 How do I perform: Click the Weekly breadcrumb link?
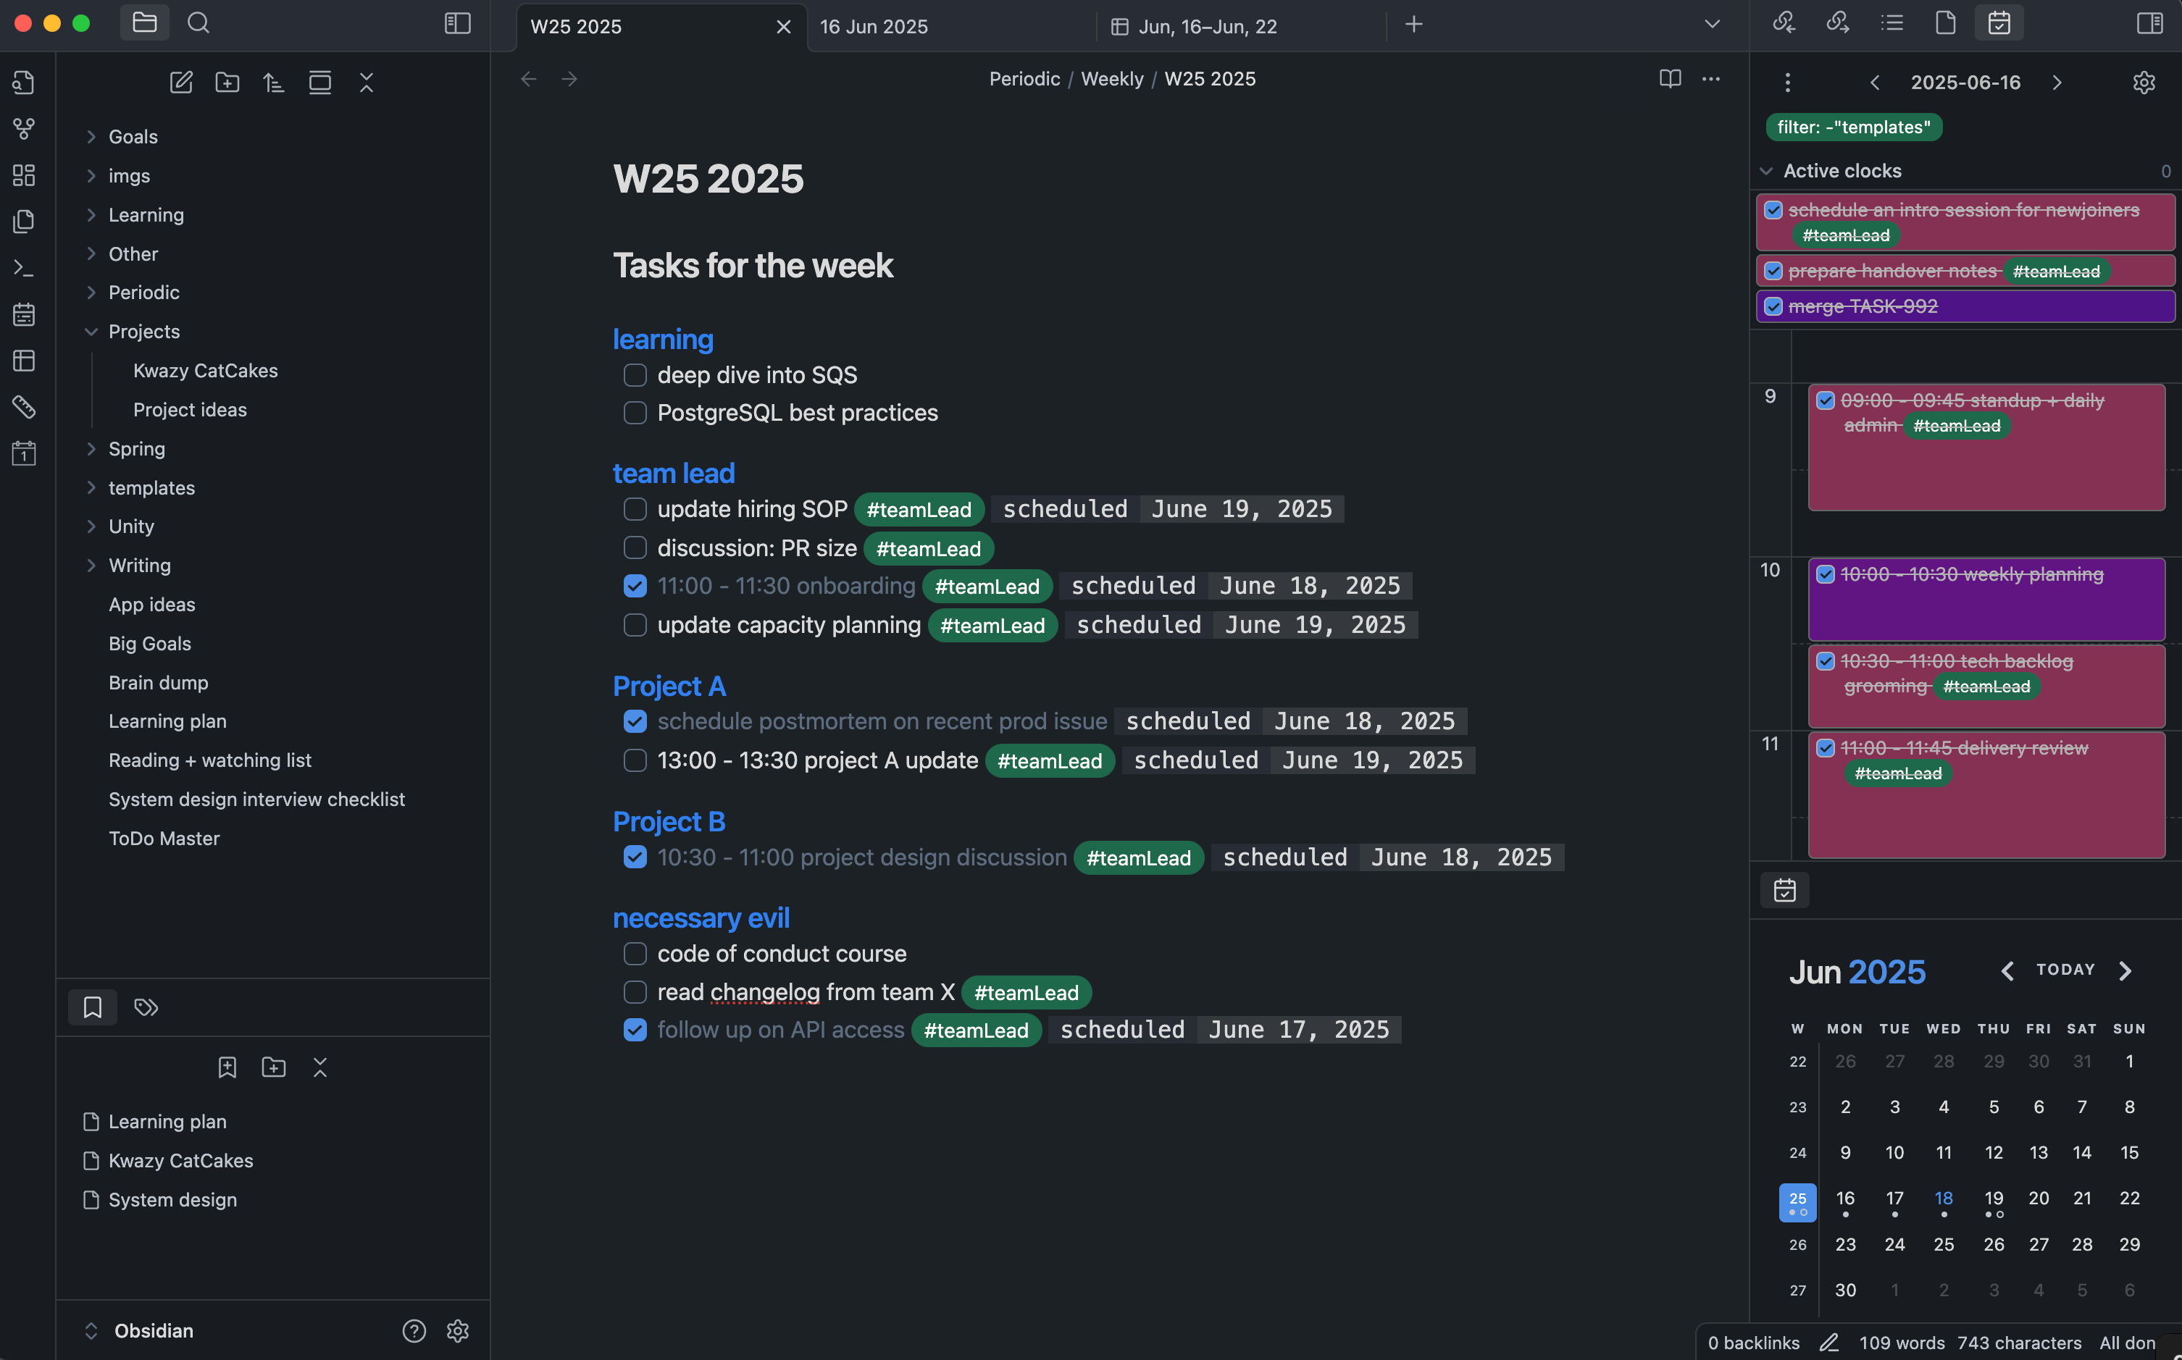coord(1112,79)
